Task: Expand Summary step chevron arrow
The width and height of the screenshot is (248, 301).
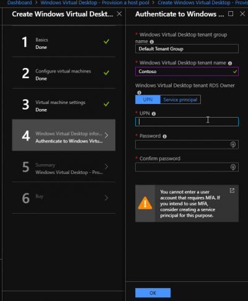Action: (106, 167)
